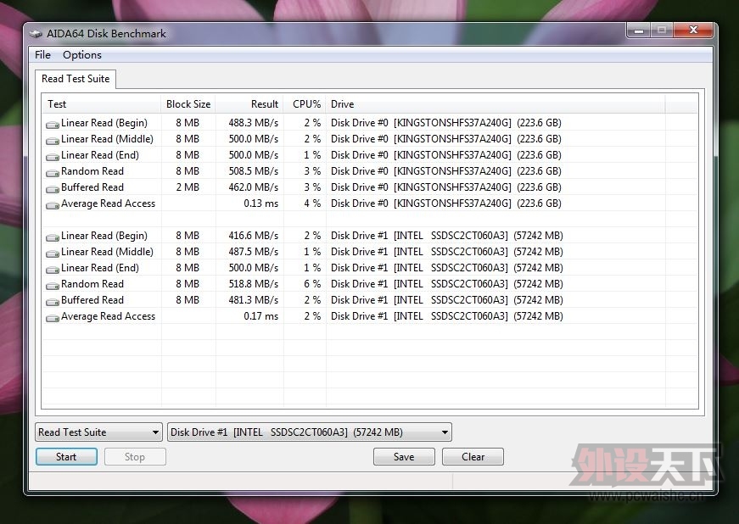Select the 508.5 MB/s result value

(254, 171)
